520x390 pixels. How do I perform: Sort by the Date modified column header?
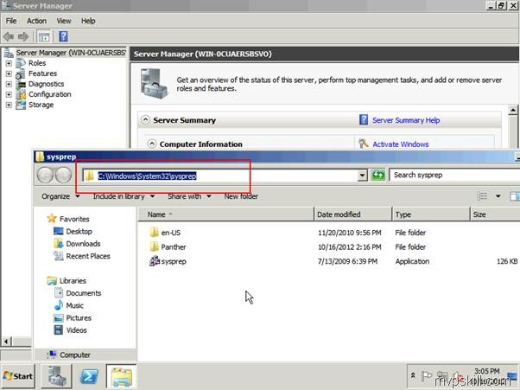pyautogui.click(x=352, y=214)
